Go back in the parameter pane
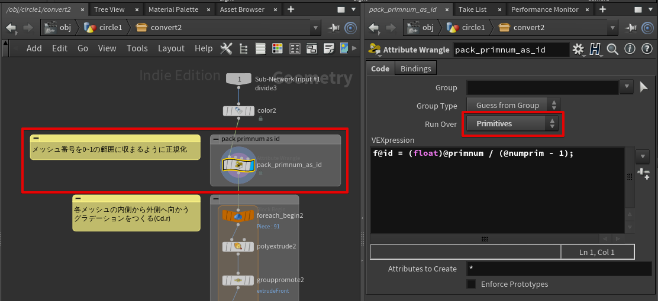 (x=373, y=28)
